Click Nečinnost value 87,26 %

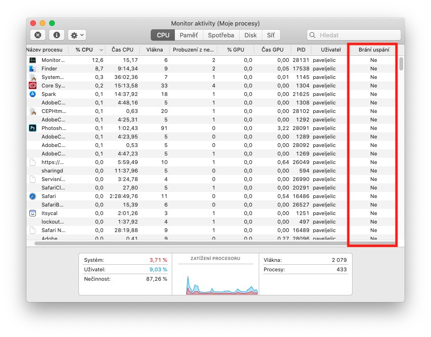157,279
